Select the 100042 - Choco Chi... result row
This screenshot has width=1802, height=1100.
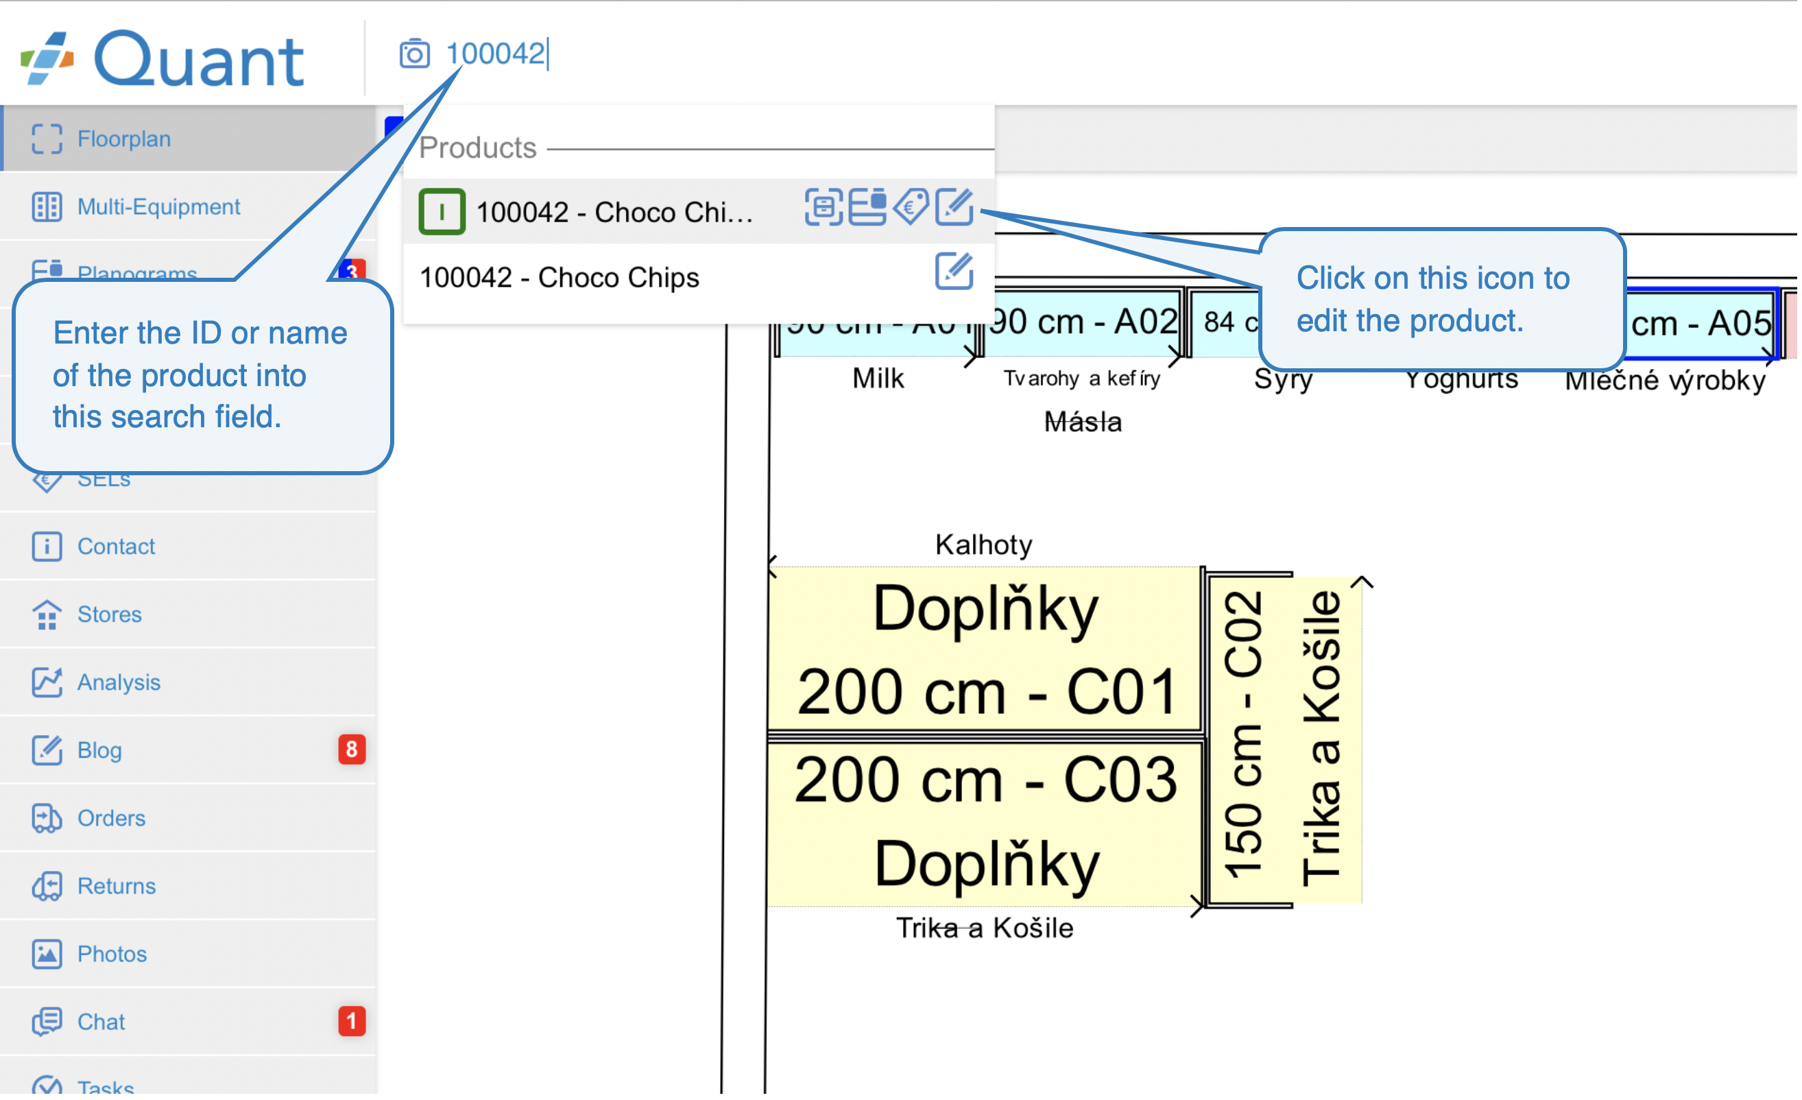(699, 212)
